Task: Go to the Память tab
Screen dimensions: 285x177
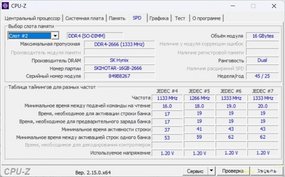Action: (x=117, y=18)
